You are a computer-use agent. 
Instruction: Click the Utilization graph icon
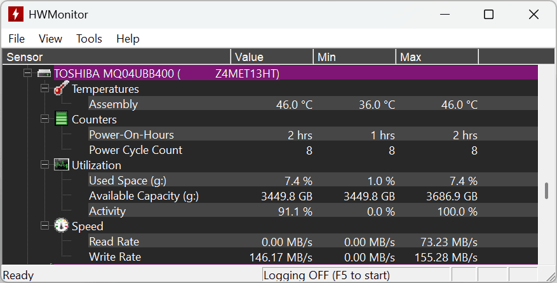coord(61,165)
